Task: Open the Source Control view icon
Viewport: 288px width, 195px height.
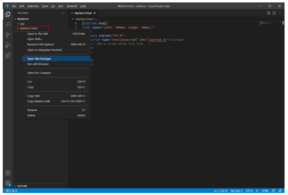Action: [8, 35]
